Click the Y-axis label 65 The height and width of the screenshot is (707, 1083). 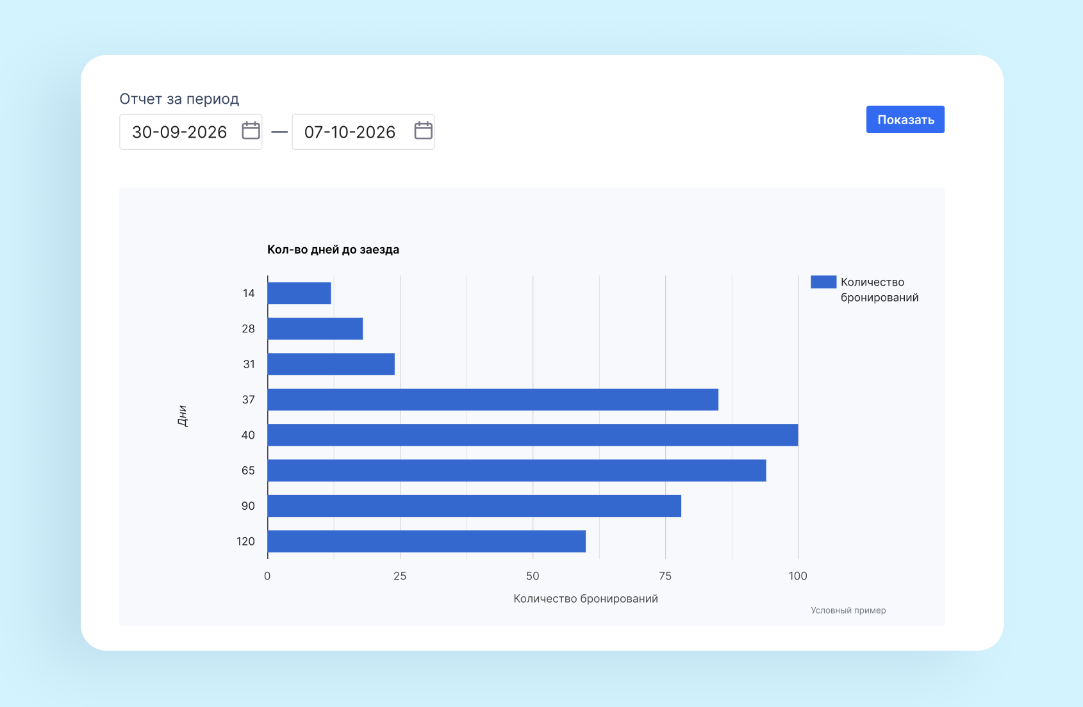pos(248,470)
